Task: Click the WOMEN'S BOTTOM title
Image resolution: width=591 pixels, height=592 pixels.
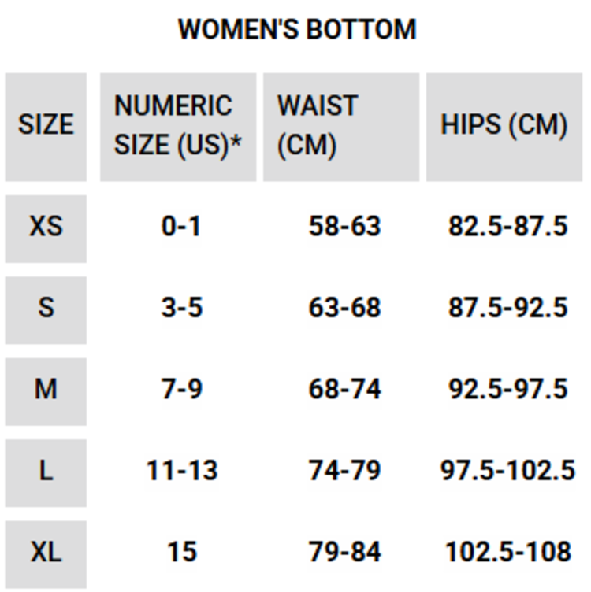Action: click(297, 30)
